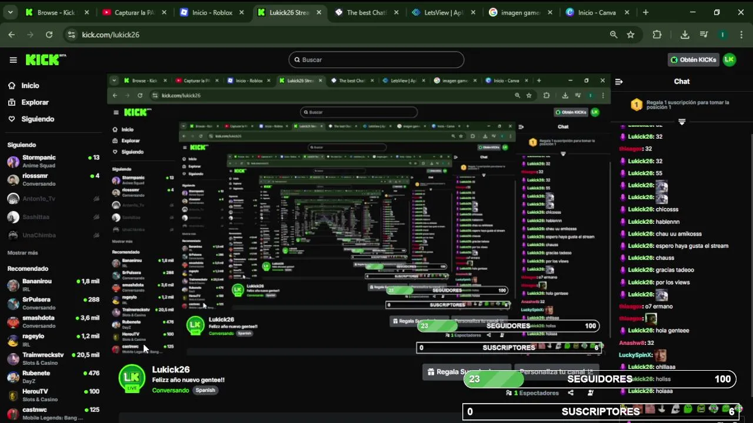Open the Conversando category link
The image size is (753, 423).
coord(171,390)
